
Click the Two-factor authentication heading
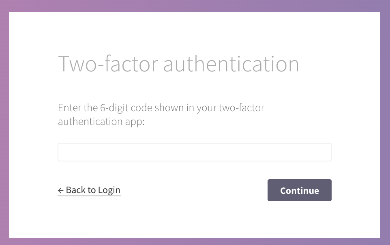click(x=178, y=64)
